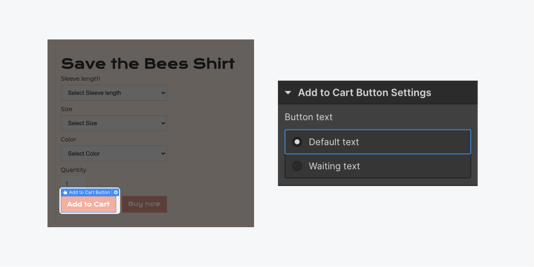Click the hand icon in the blue element label

point(65,192)
